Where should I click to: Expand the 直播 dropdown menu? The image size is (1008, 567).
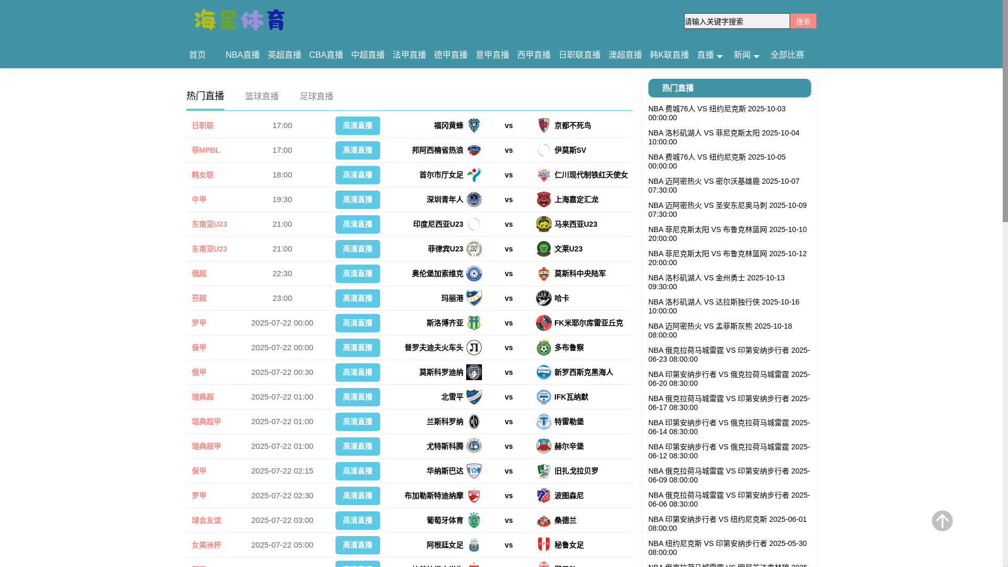tap(710, 55)
